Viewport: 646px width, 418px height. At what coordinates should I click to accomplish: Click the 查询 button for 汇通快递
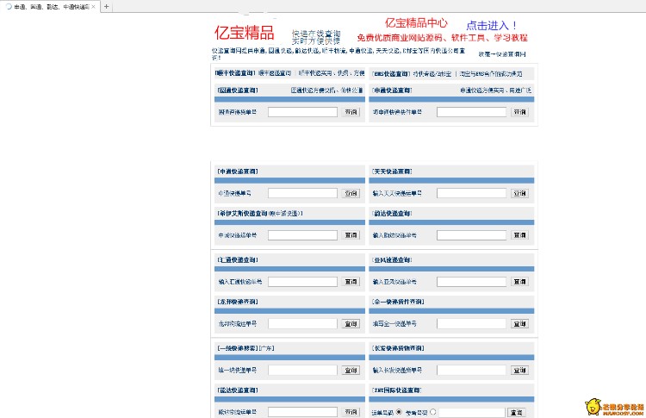point(351,282)
